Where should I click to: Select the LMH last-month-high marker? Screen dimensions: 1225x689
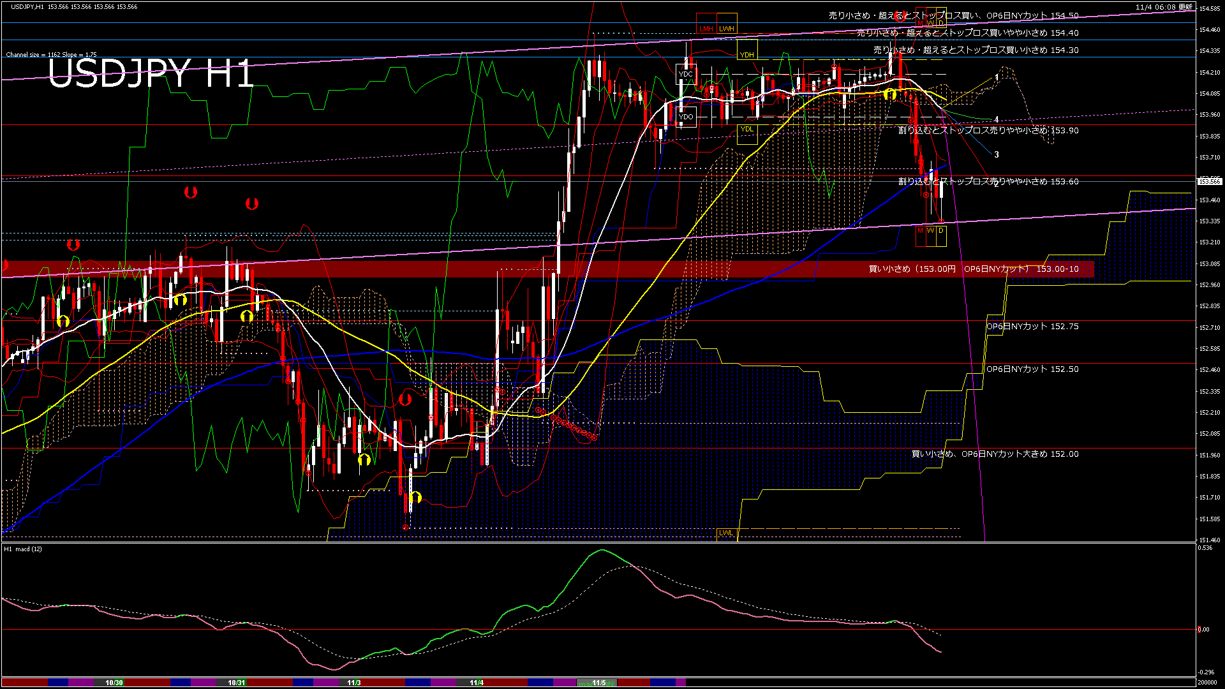[x=706, y=29]
